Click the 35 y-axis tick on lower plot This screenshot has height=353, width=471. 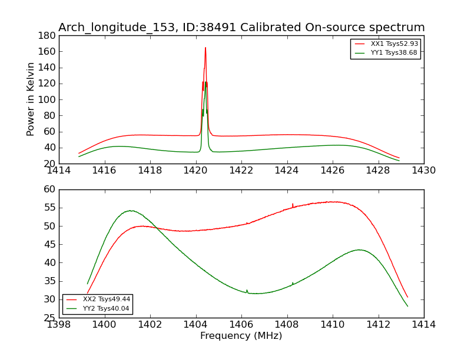pyautogui.click(x=49, y=281)
